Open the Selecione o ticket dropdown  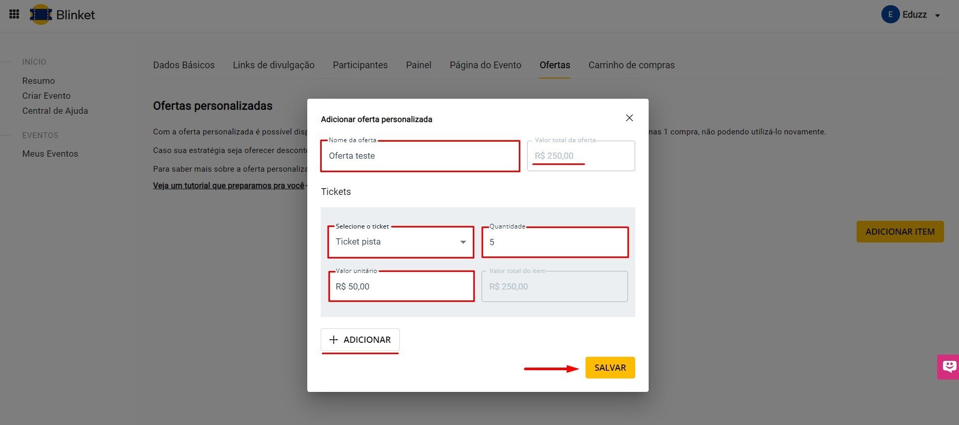tap(401, 242)
